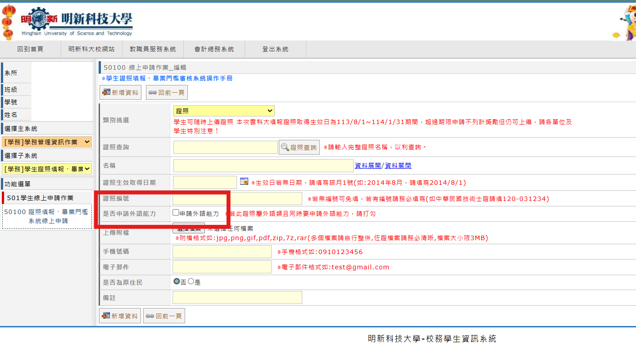Click the top 新增資料 add button
Screen dimensions: 636x362
[x=120, y=93]
